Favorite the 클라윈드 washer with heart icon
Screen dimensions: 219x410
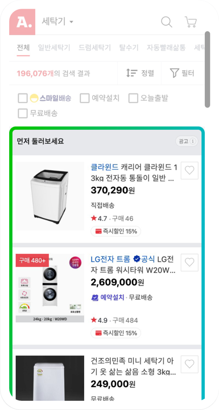189,170
